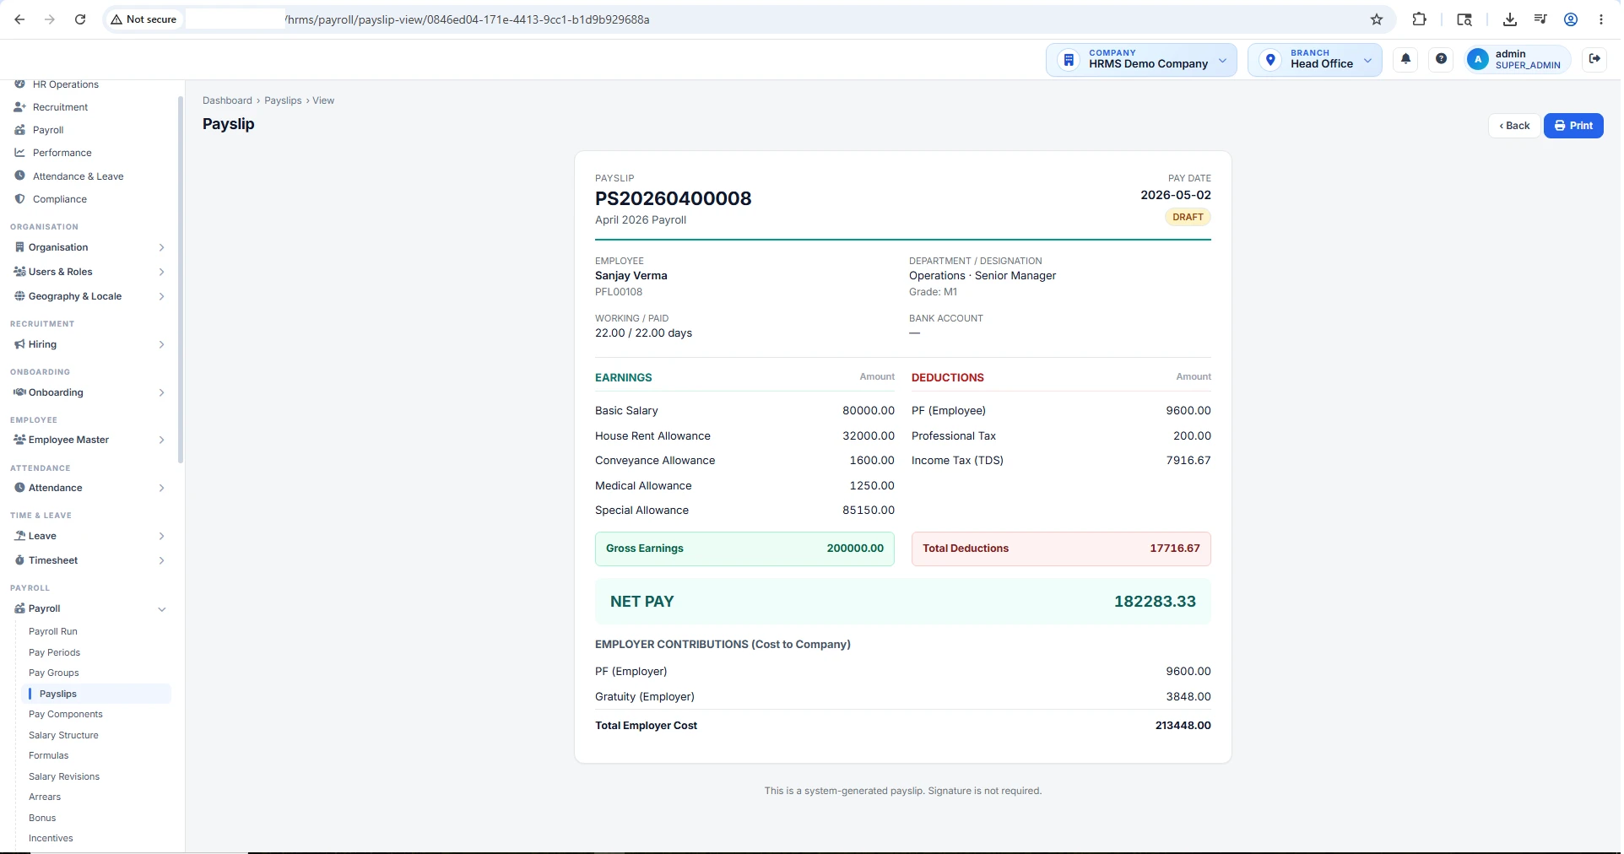
Task: Click the notifications bell icon
Action: (x=1405, y=59)
